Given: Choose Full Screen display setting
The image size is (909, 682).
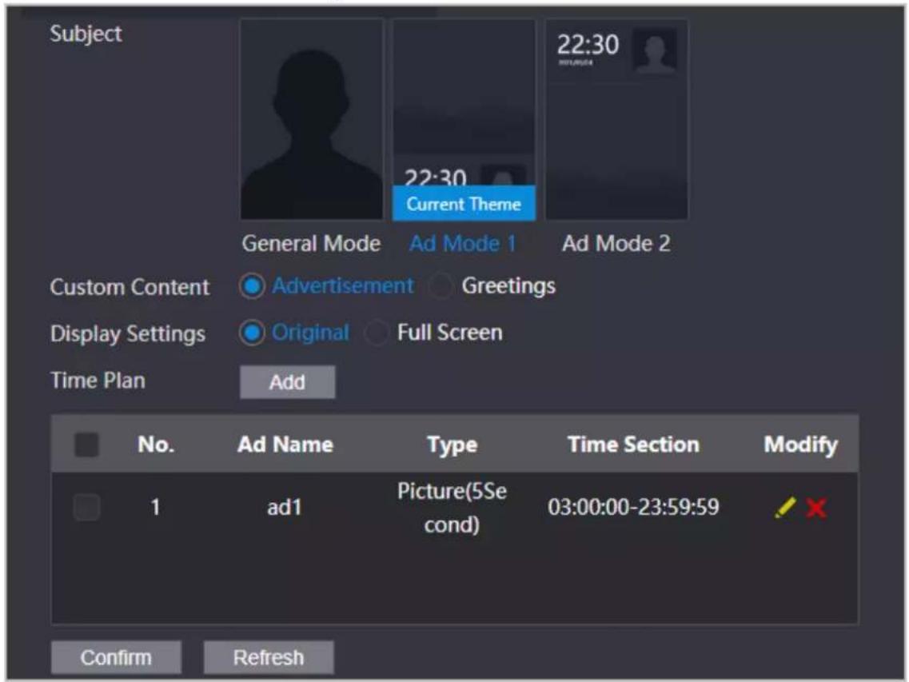Looking at the screenshot, I should point(377,333).
